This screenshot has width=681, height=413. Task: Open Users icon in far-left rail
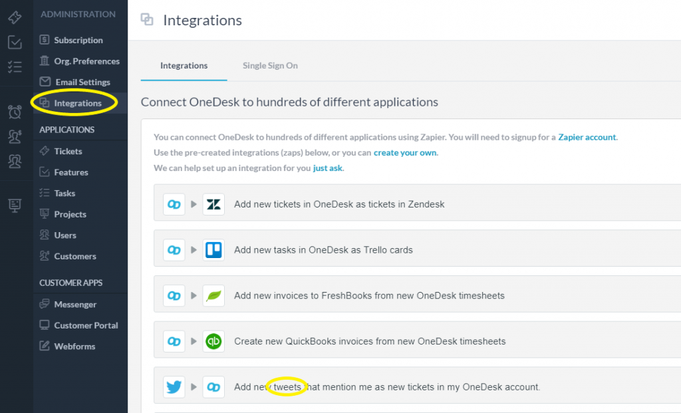(15, 161)
